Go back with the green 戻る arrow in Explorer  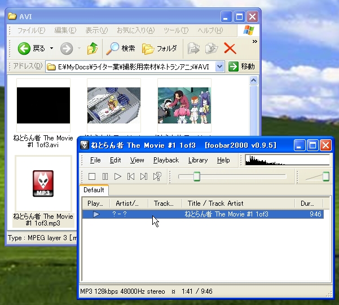click(24, 48)
